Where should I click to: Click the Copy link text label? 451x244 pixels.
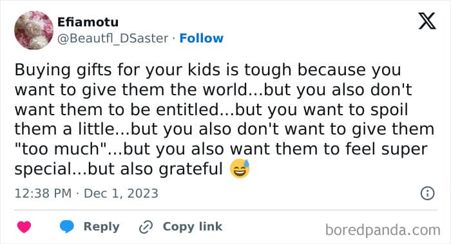click(x=193, y=227)
